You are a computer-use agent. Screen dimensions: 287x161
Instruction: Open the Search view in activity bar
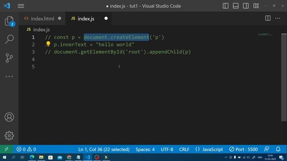[9, 39]
